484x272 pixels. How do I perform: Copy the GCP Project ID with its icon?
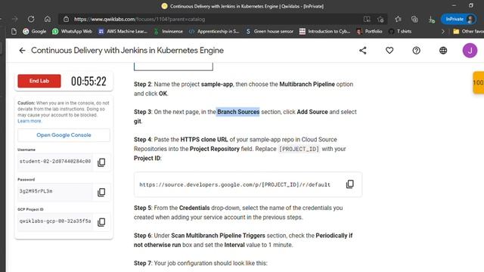pos(101,222)
